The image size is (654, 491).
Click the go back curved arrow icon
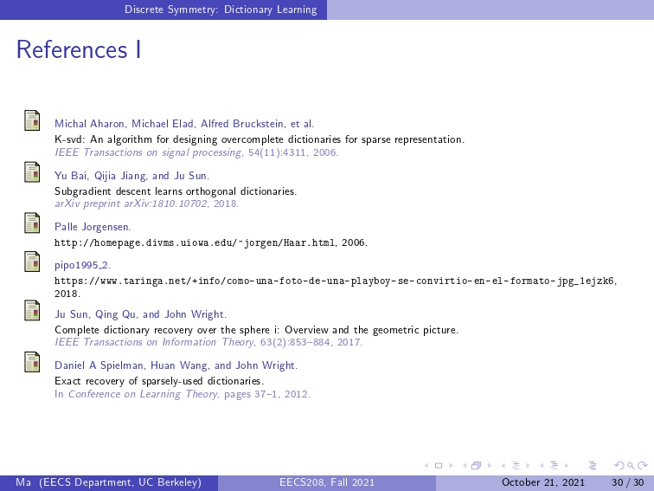619,466
